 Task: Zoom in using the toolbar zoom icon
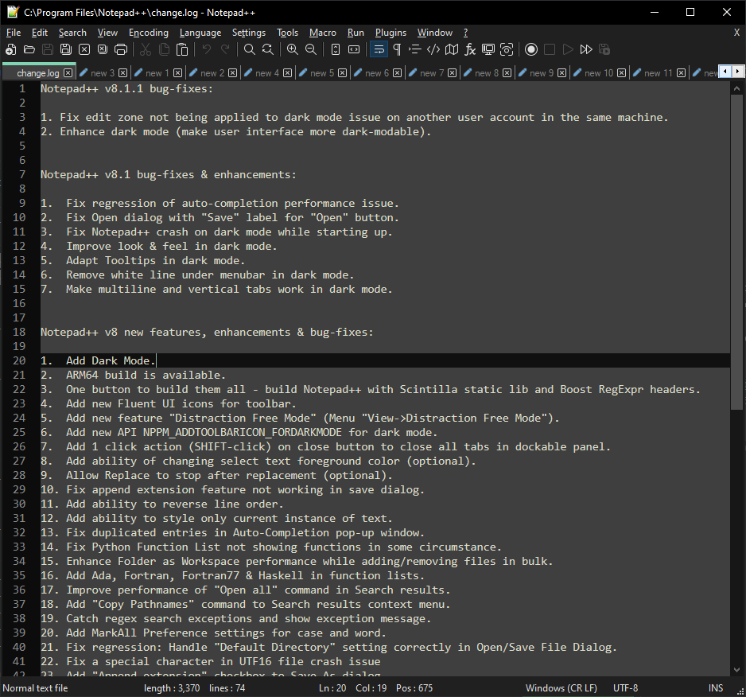pos(294,49)
